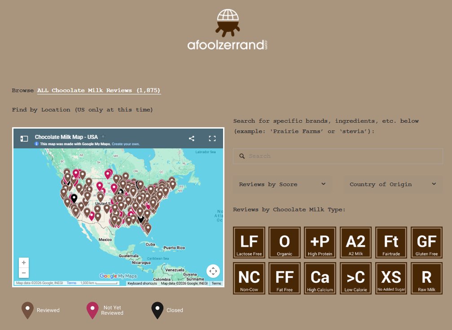The width and height of the screenshot is (452, 330).
Task: Click the Find by Location heading text
Action: (x=82, y=110)
